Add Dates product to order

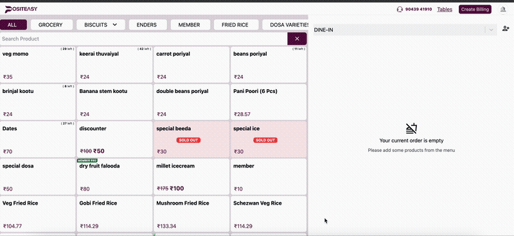click(x=38, y=139)
